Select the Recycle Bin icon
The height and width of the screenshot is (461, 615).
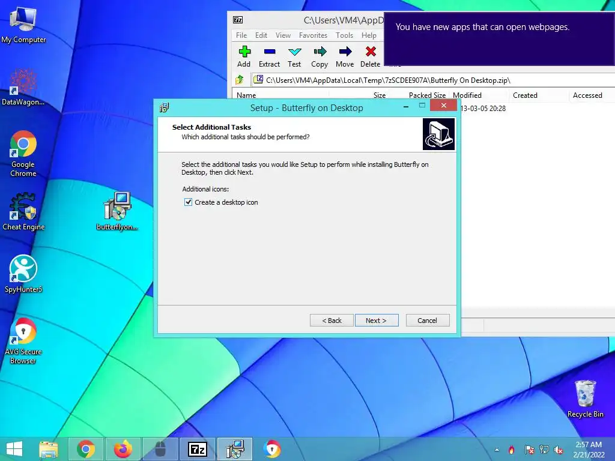pos(586,399)
